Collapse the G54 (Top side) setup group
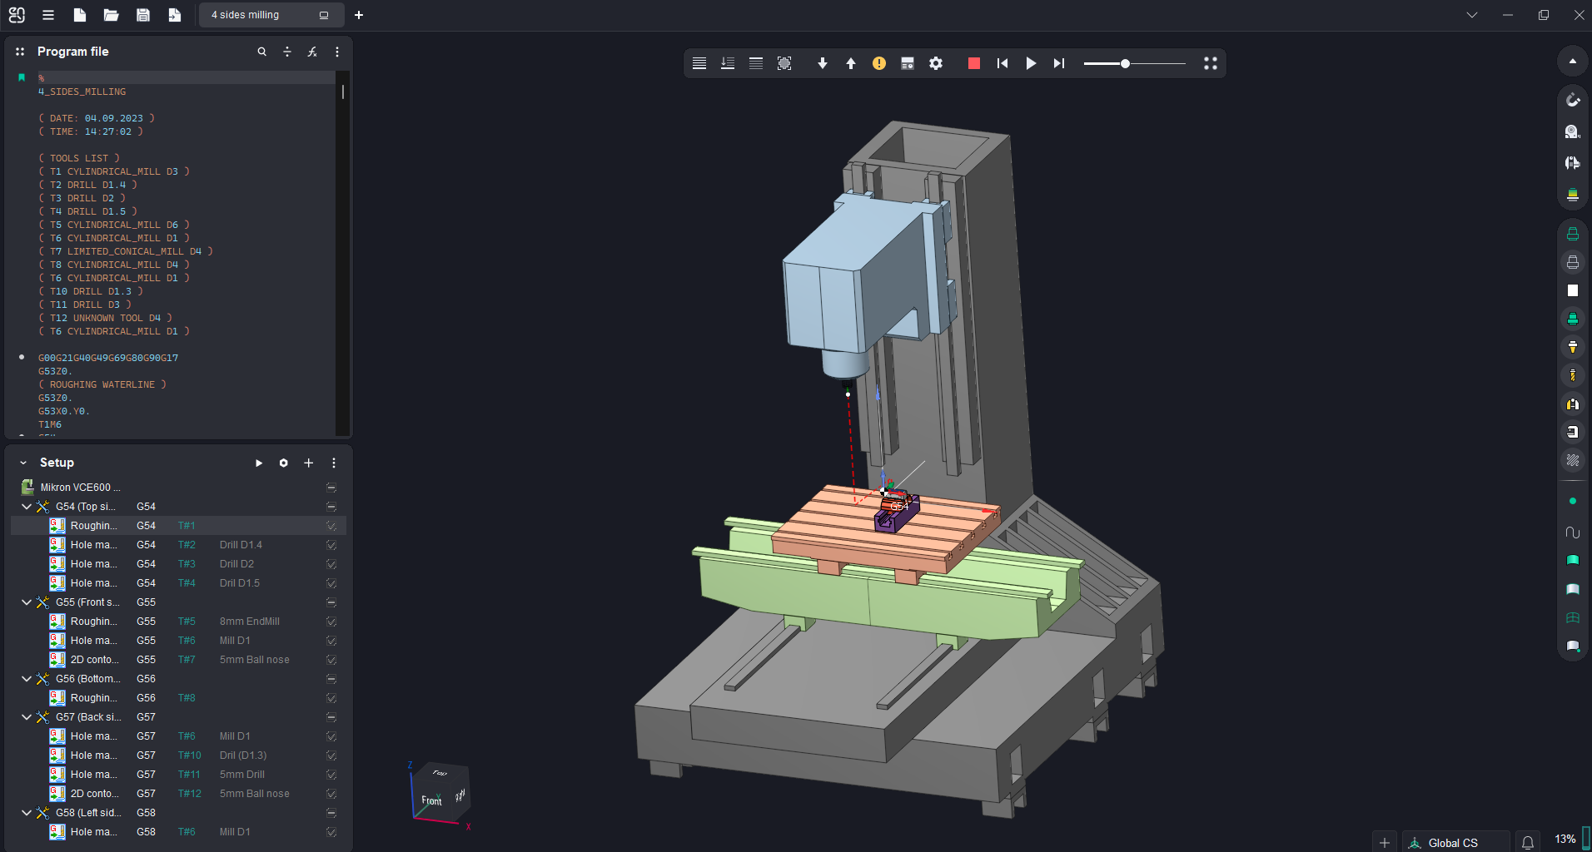This screenshot has height=852, width=1592. 27,507
